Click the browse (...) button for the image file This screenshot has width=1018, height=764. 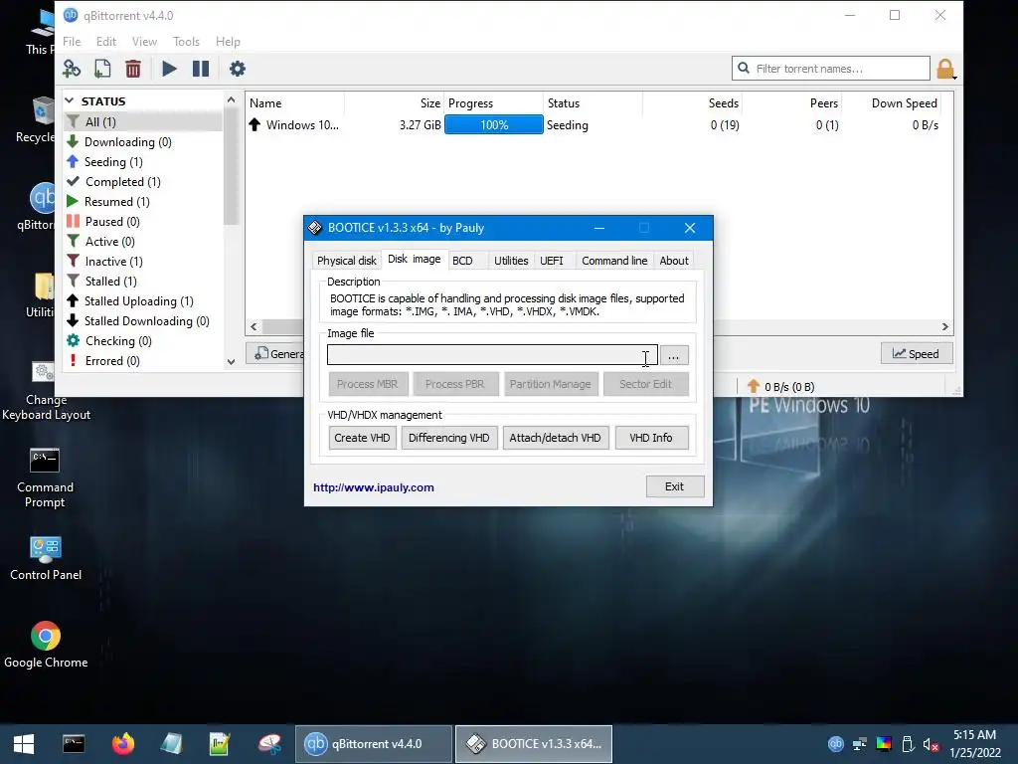point(674,355)
